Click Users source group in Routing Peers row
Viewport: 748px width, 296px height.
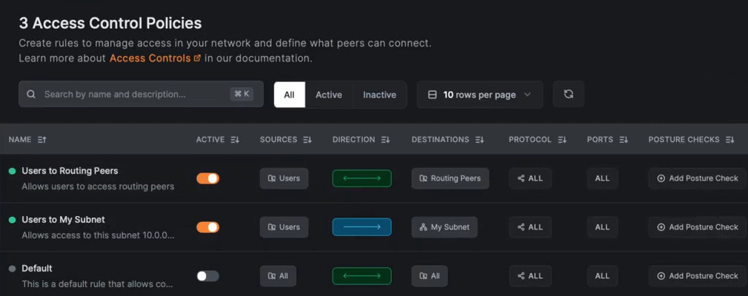click(x=284, y=178)
